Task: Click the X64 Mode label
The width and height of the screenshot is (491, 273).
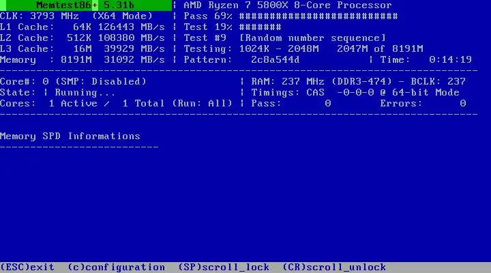Action: point(122,16)
